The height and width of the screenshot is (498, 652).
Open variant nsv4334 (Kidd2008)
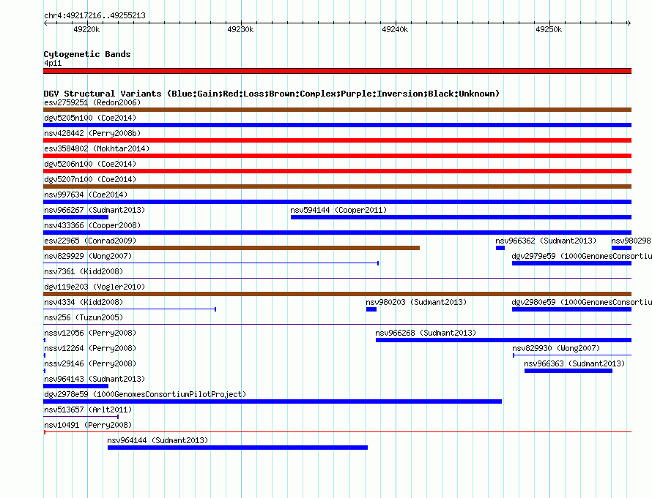click(84, 302)
